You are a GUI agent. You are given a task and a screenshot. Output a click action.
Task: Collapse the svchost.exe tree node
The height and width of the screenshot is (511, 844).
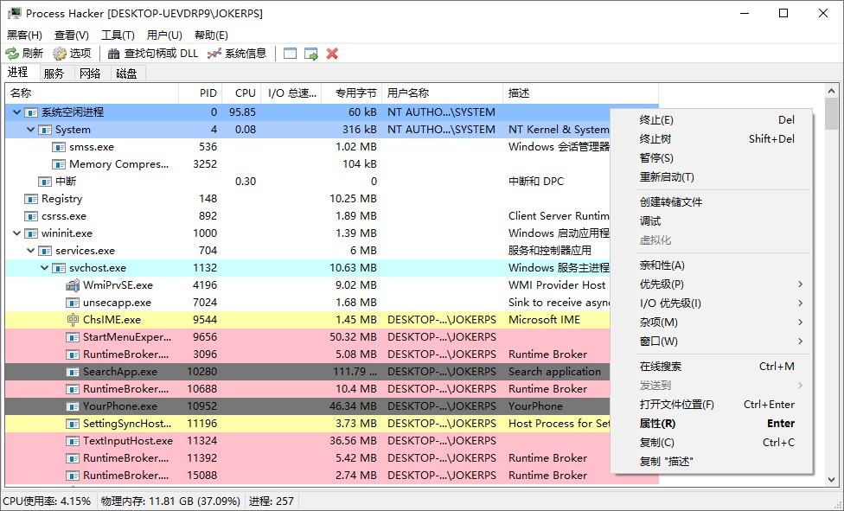45,268
